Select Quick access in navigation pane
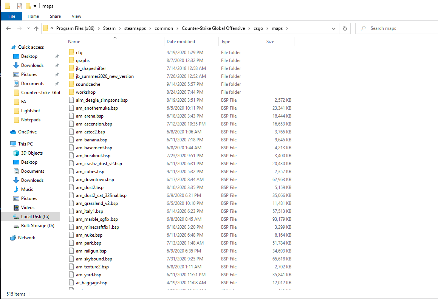The width and height of the screenshot is (438, 299). click(x=31, y=47)
